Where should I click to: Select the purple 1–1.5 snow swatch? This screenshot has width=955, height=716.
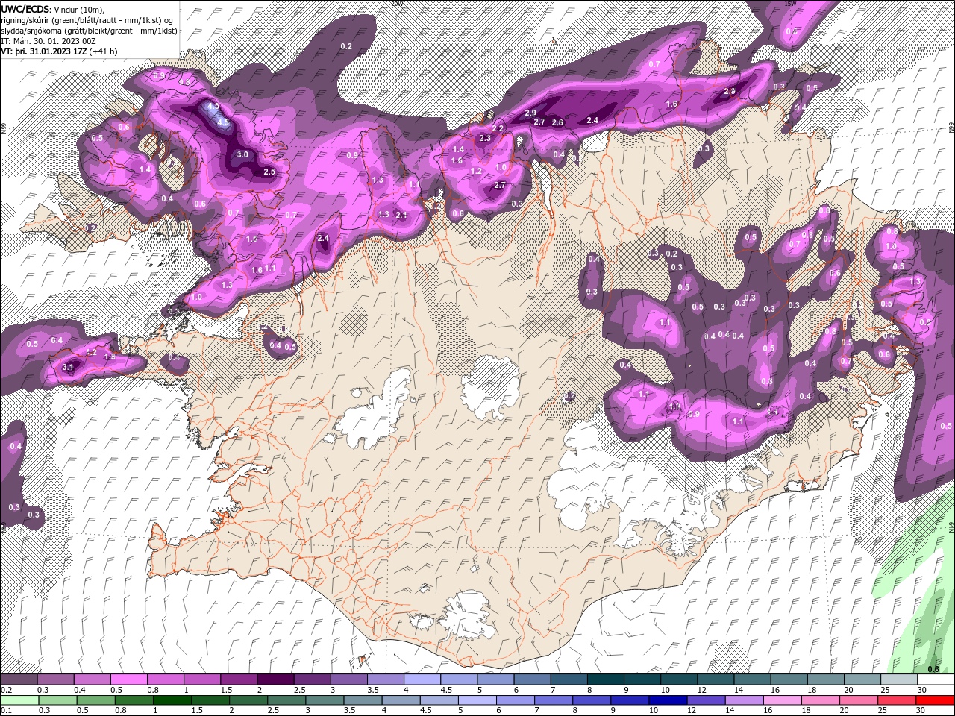(x=202, y=679)
